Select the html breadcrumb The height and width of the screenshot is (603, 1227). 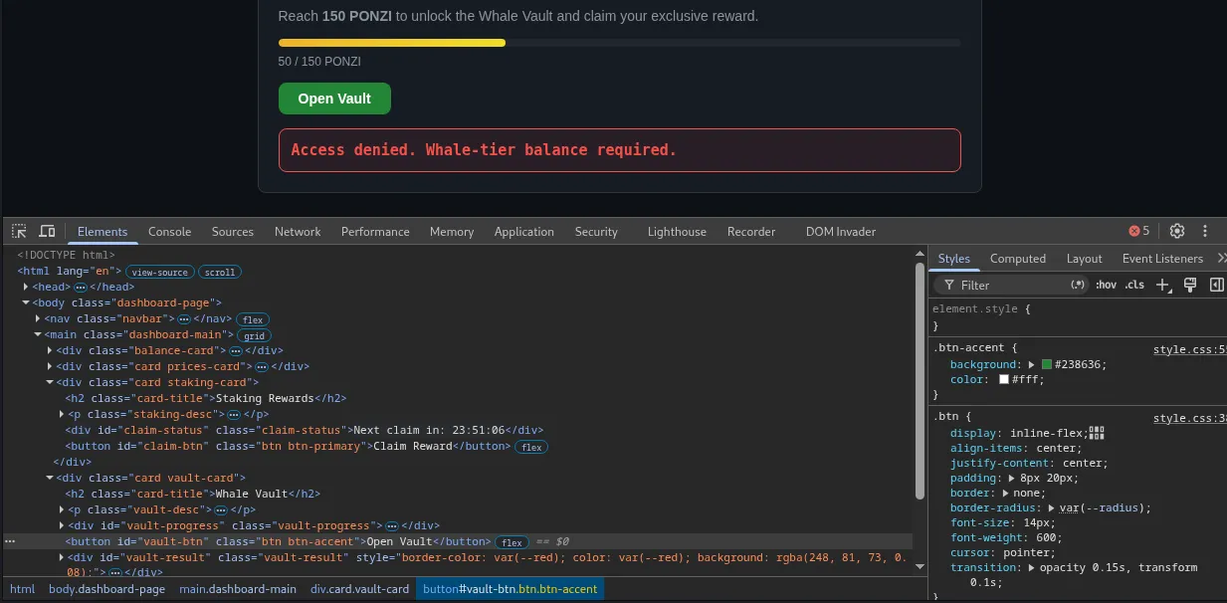pos(22,589)
